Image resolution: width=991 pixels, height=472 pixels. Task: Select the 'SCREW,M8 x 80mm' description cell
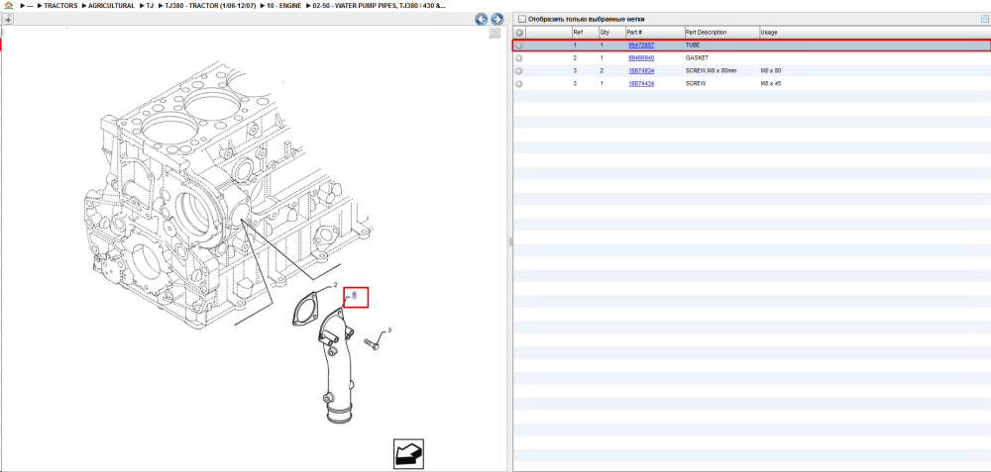(711, 70)
